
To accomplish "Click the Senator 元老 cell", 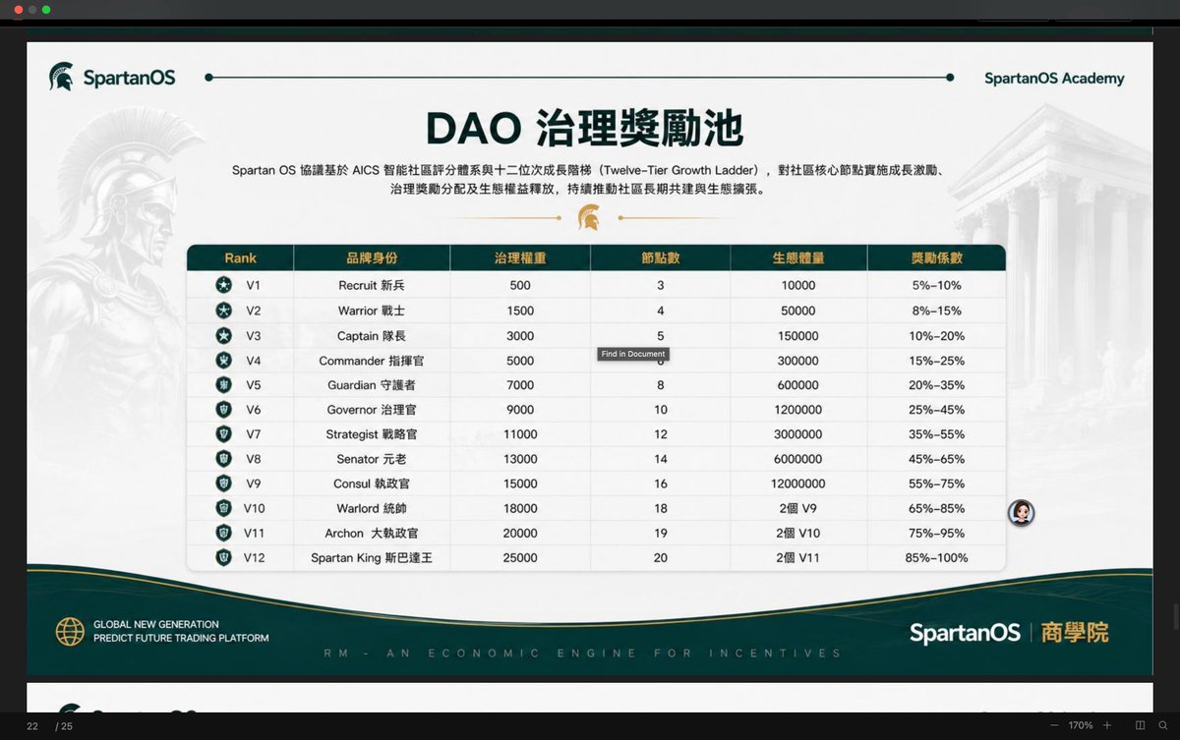I will pos(372,459).
